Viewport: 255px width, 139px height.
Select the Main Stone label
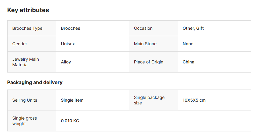(x=145, y=44)
